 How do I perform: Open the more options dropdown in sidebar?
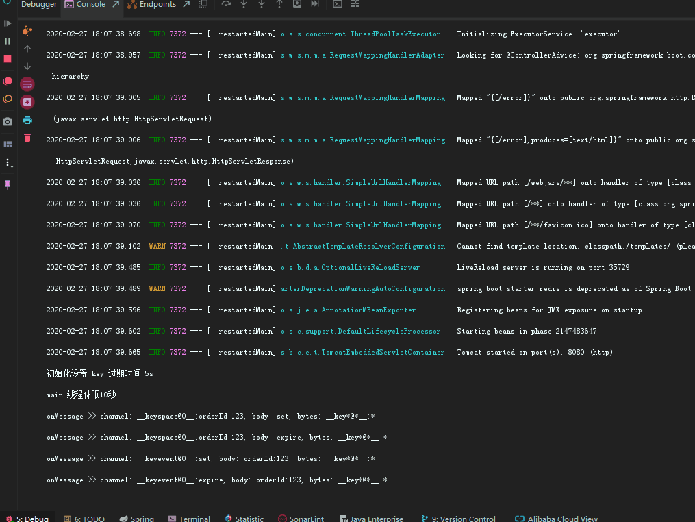[x=8, y=163]
